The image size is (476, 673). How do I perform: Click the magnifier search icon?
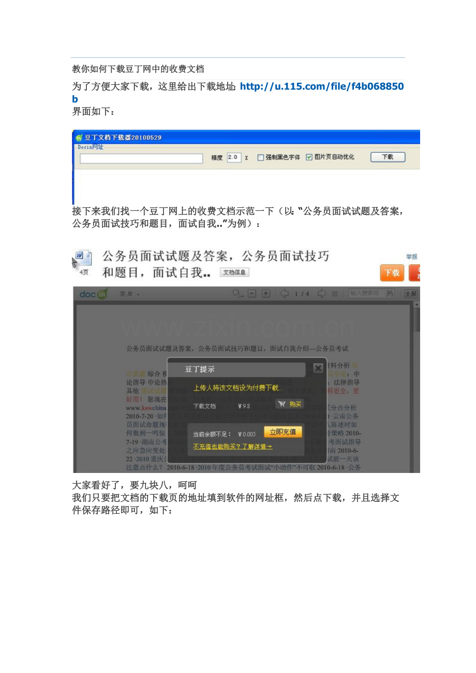pyautogui.click(x=236, y=293)
